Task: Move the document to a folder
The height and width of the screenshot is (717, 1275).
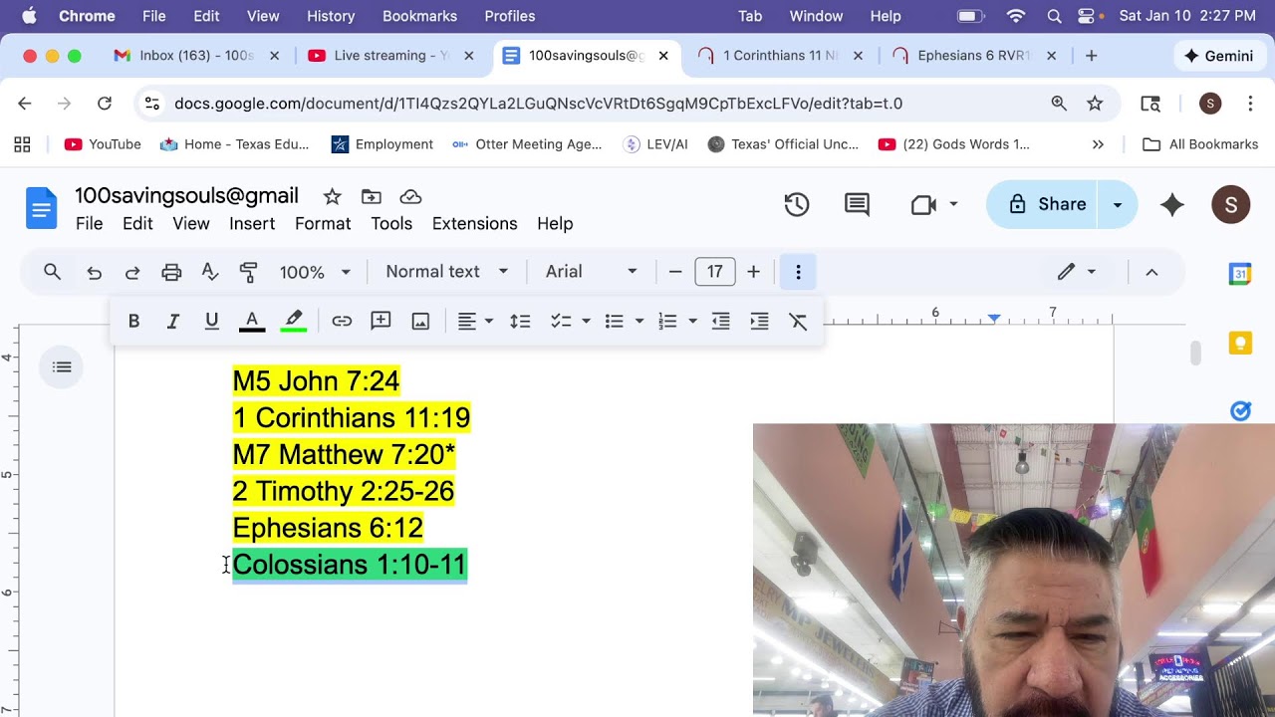Action: 372,196
